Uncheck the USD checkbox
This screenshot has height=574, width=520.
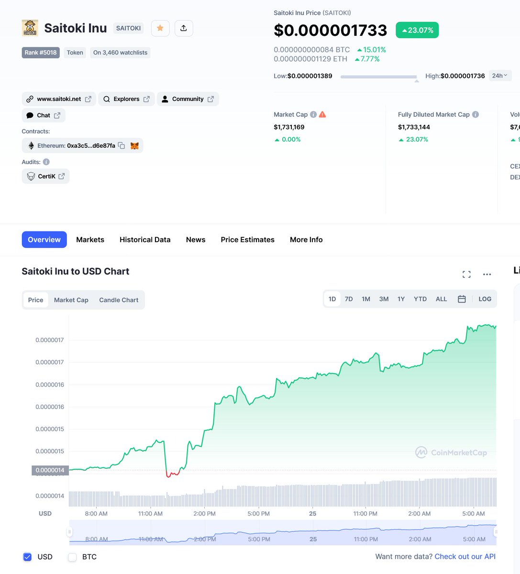point(27,557)
